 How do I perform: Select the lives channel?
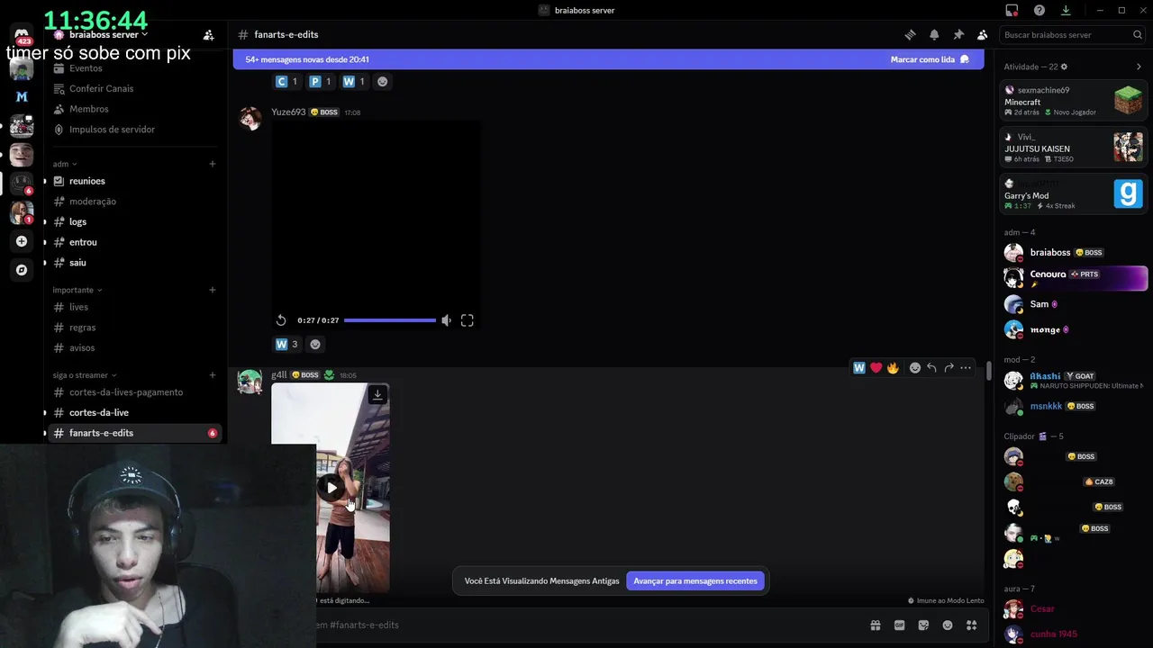click(79, 307)
